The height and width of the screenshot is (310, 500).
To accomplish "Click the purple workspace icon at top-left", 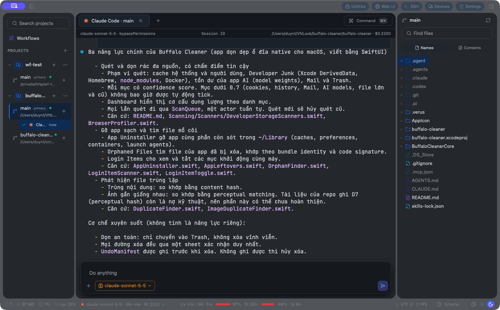I will tap(14, 6).
